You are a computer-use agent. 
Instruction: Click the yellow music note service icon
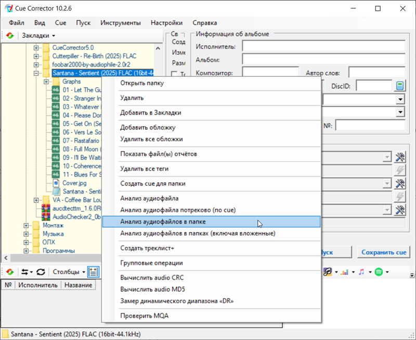point(328,272)
